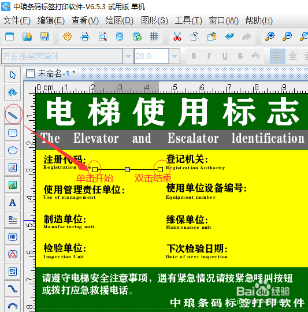Toggle Italic formatting button

coord(209,56)
